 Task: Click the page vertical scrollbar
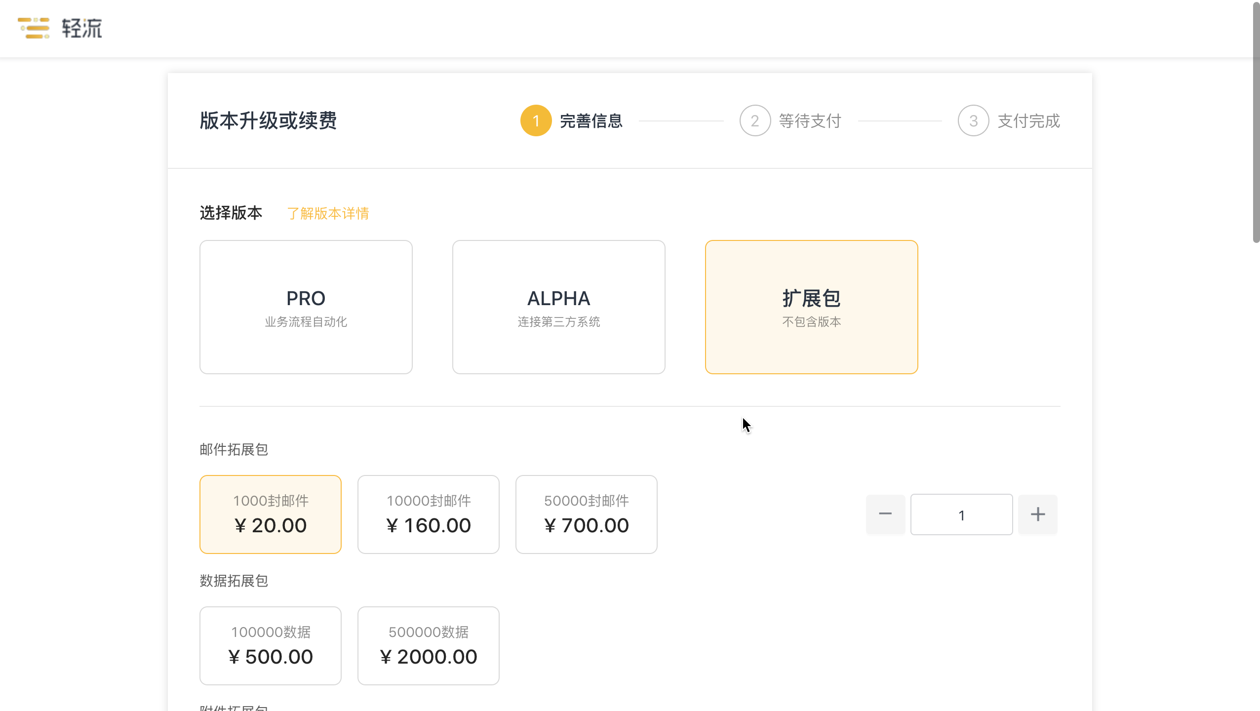(1256, 122)
